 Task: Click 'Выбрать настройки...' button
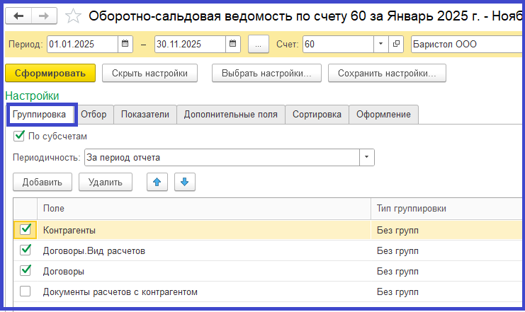pos(266,73)
